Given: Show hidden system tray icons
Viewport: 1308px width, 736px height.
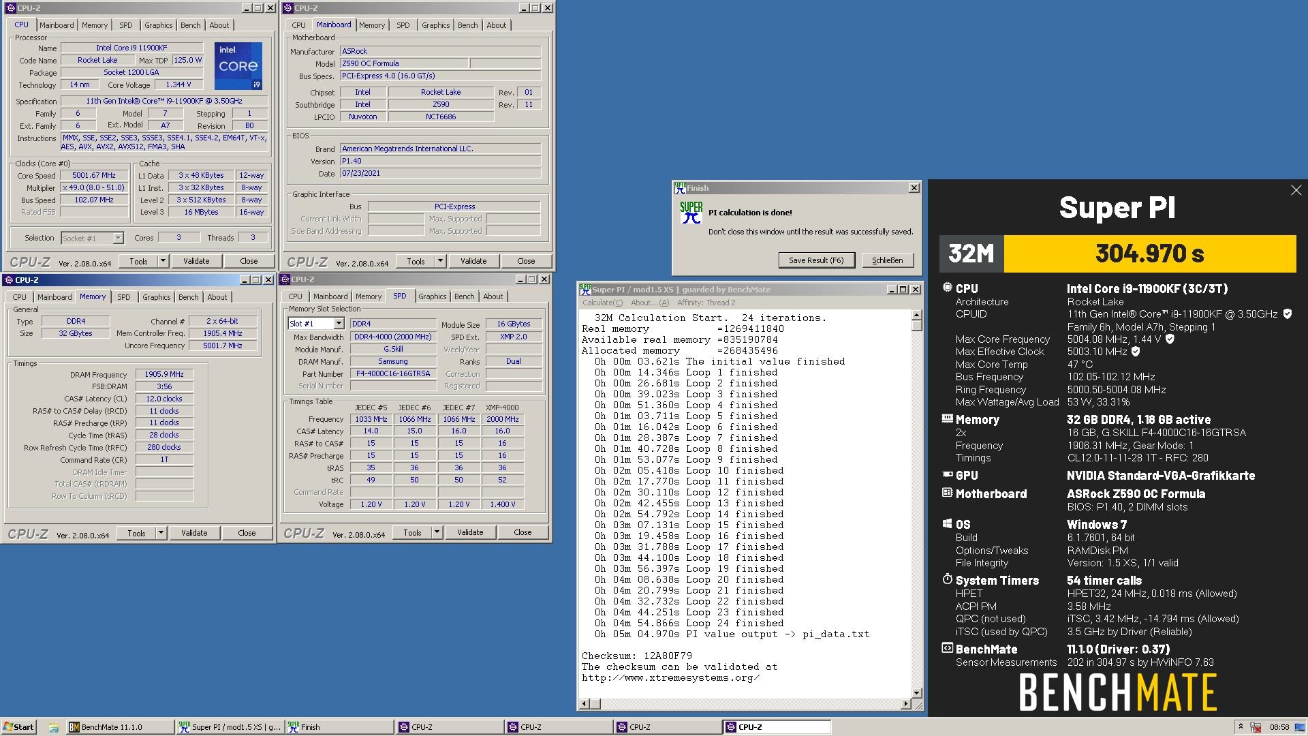Looking at the screenshot, I should point(1241,727).
